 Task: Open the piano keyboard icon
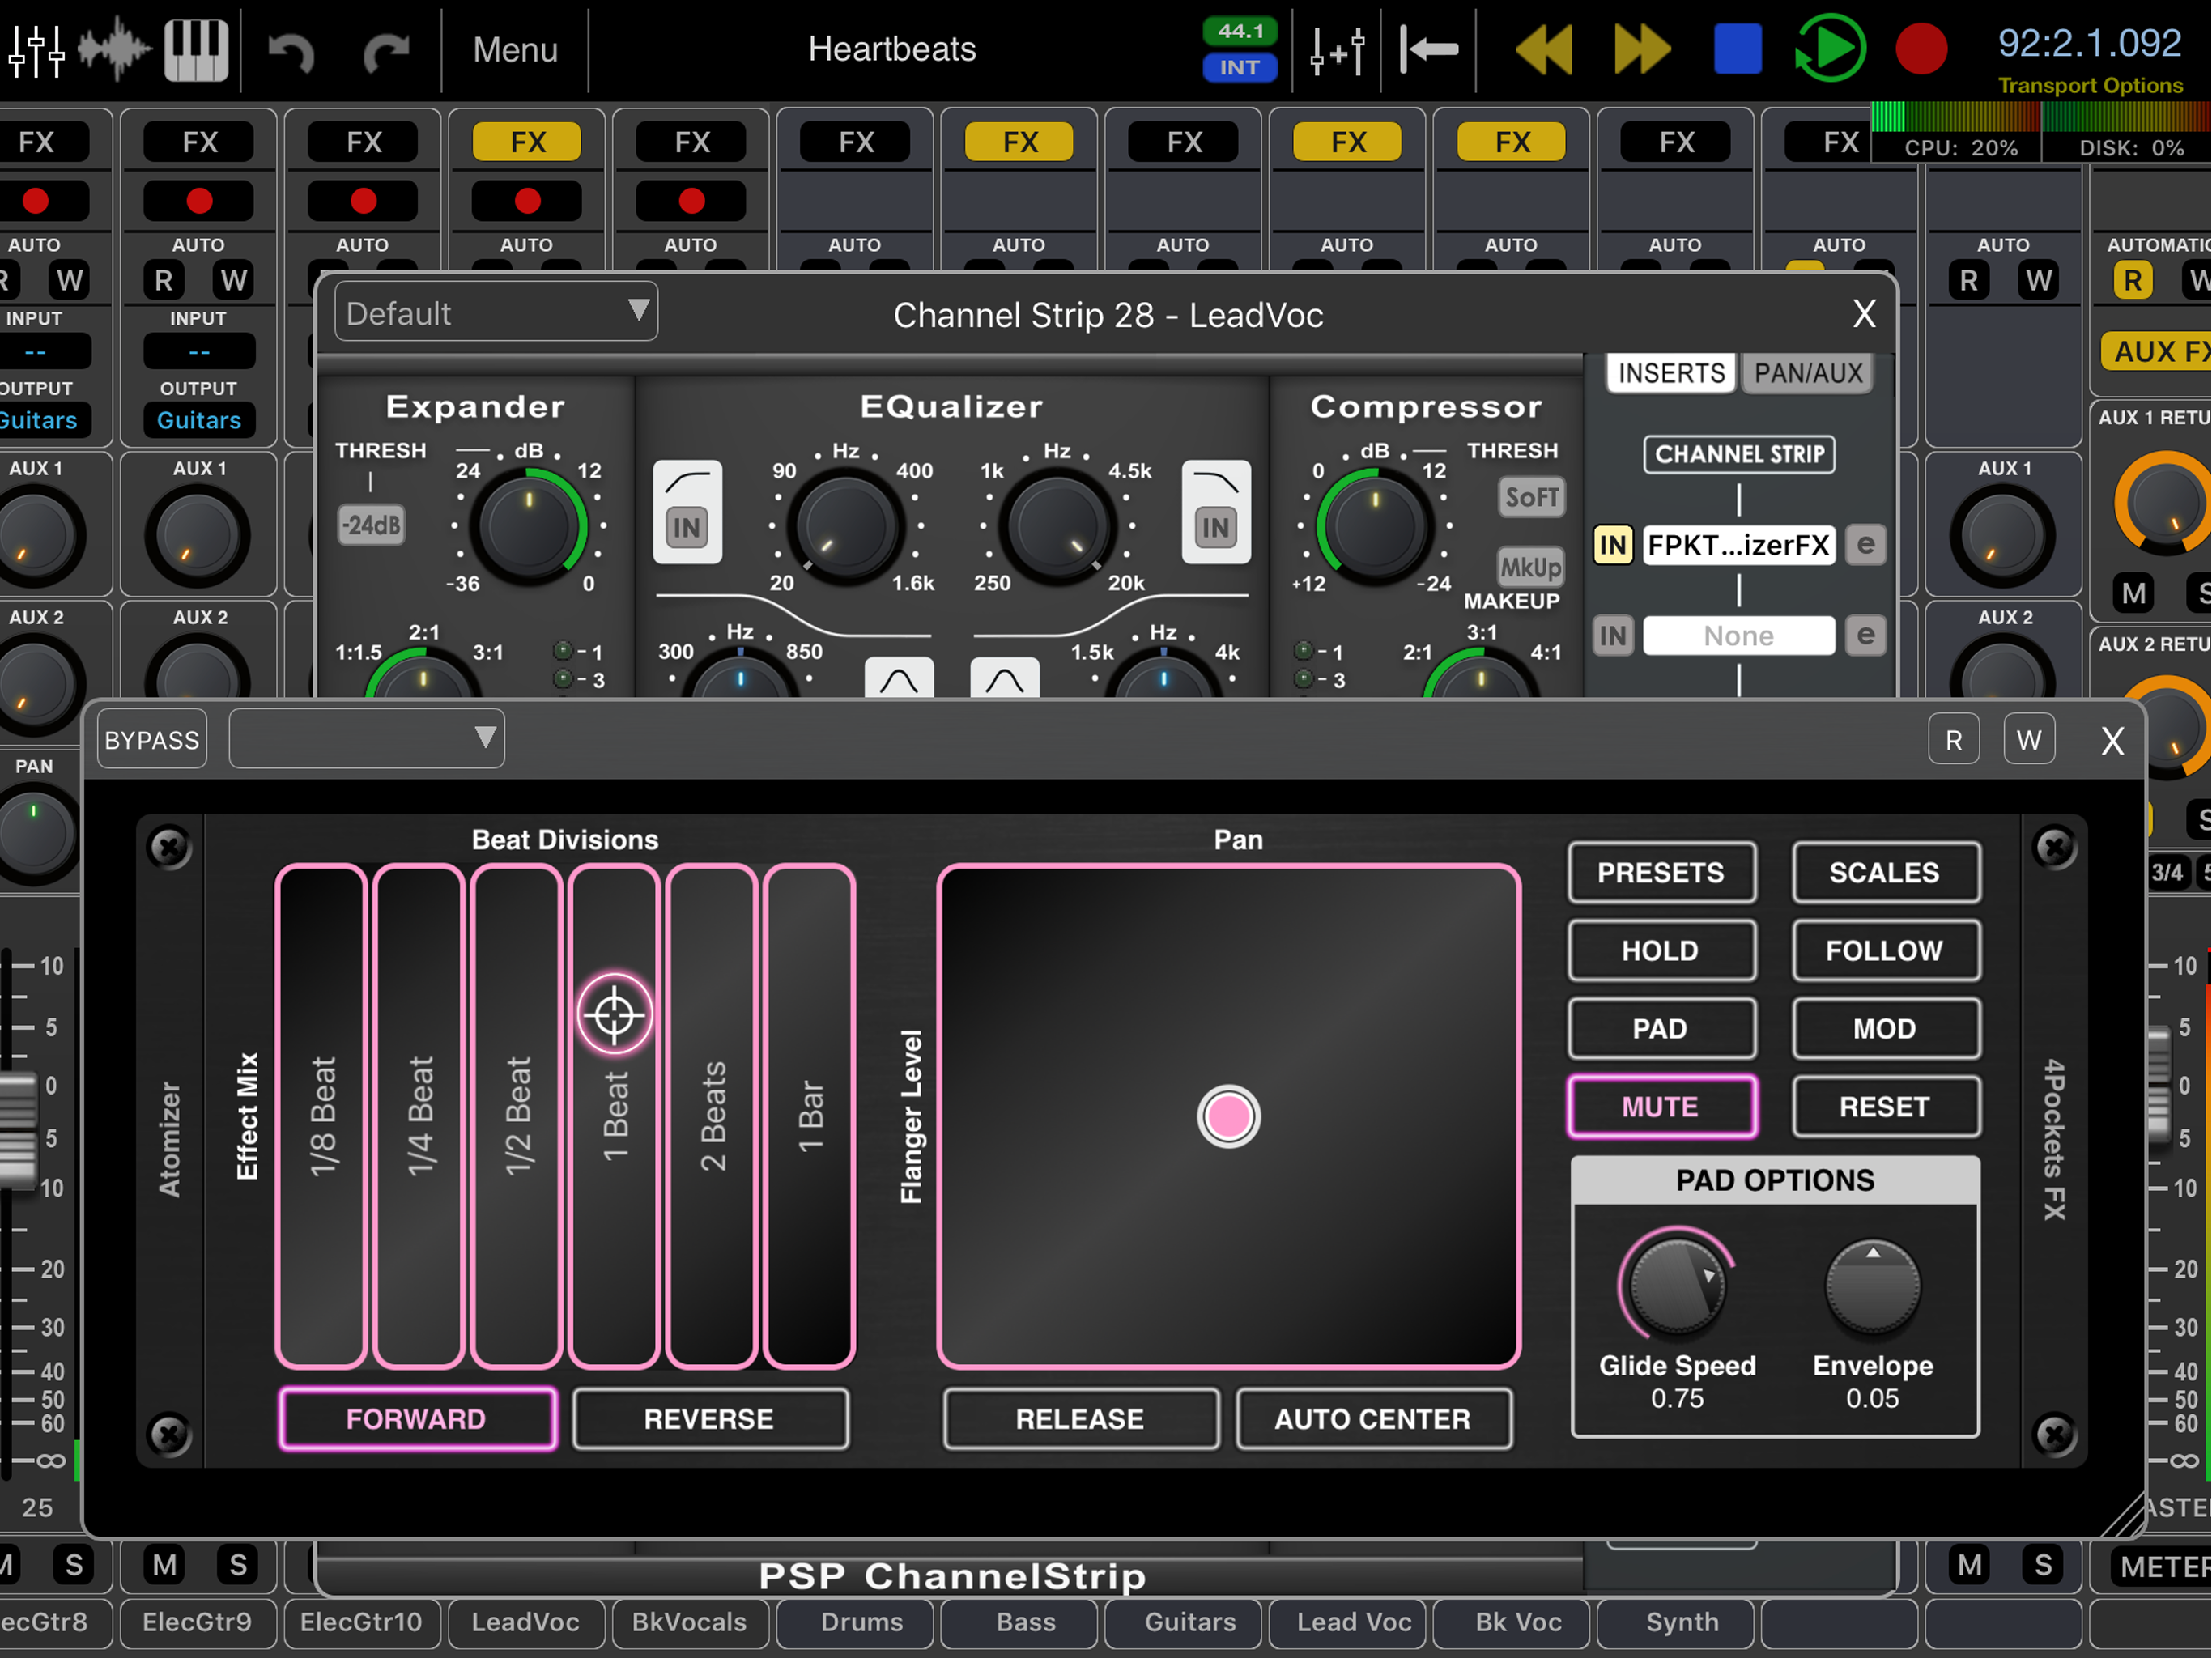[x=196, y=49]
